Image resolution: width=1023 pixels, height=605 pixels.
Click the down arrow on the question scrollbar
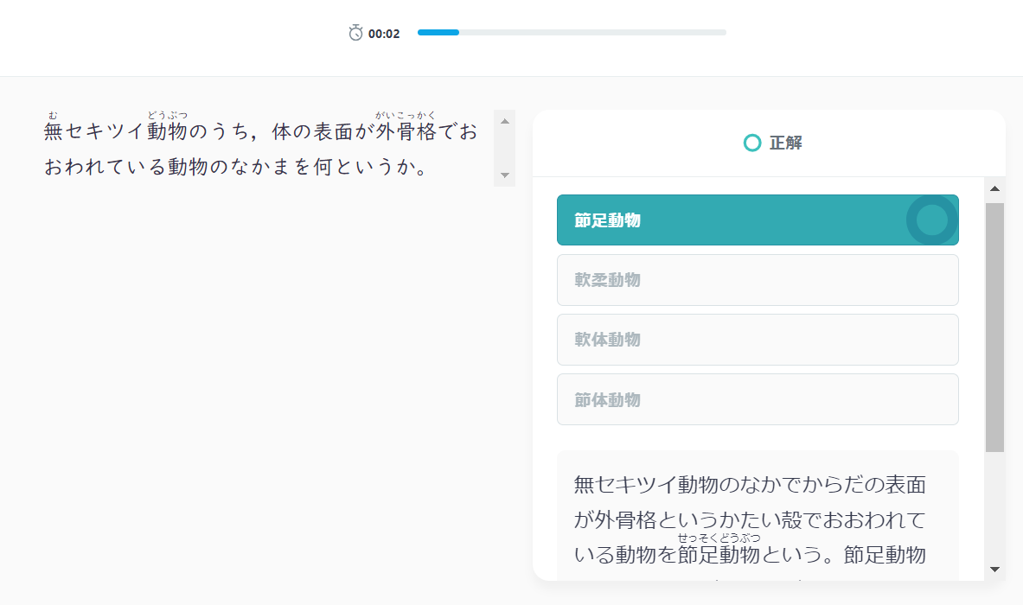(504, 175)
